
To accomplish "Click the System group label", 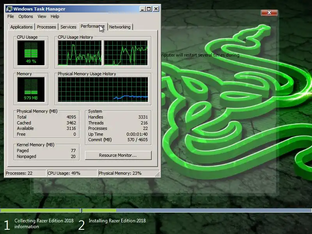I will pos(95,111).
